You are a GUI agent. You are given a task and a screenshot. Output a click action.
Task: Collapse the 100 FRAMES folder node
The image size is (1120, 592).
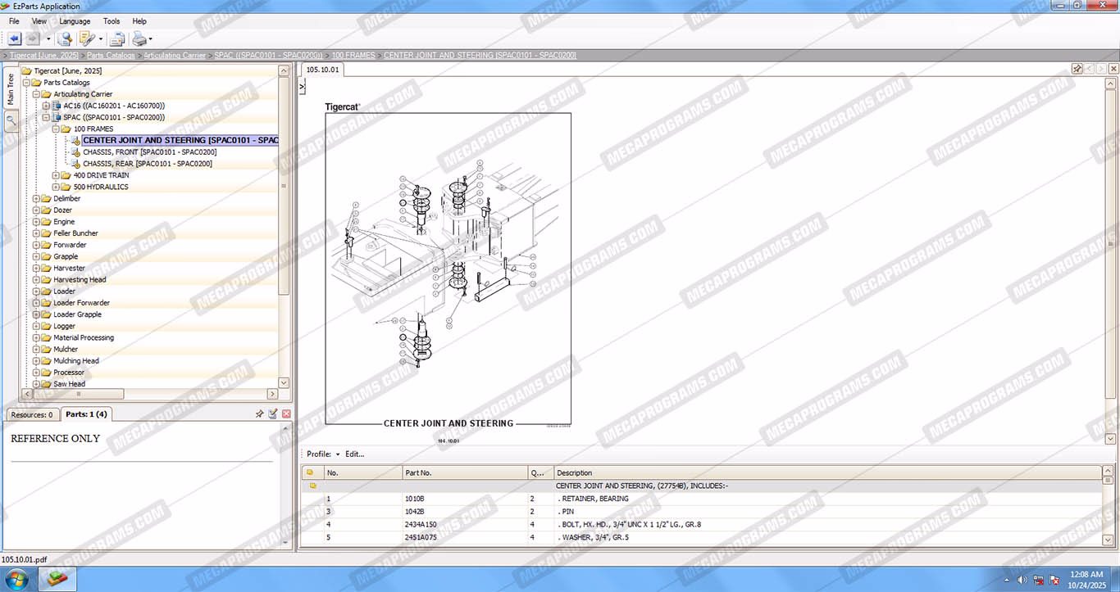56,129
